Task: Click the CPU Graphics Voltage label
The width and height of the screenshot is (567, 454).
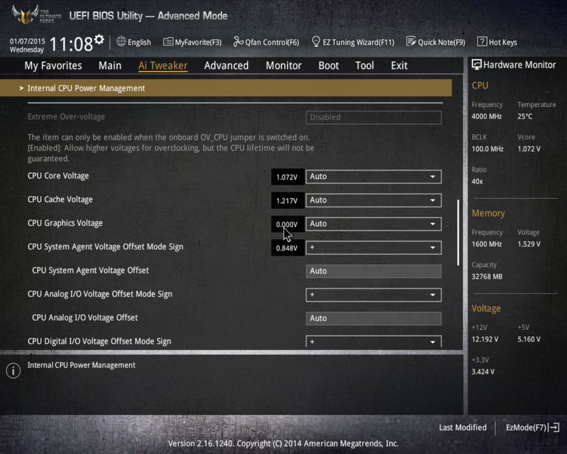Action: click(x=65, y=223)
